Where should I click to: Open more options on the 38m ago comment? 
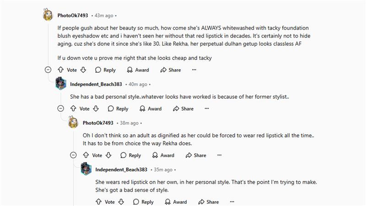pos(219,155)
